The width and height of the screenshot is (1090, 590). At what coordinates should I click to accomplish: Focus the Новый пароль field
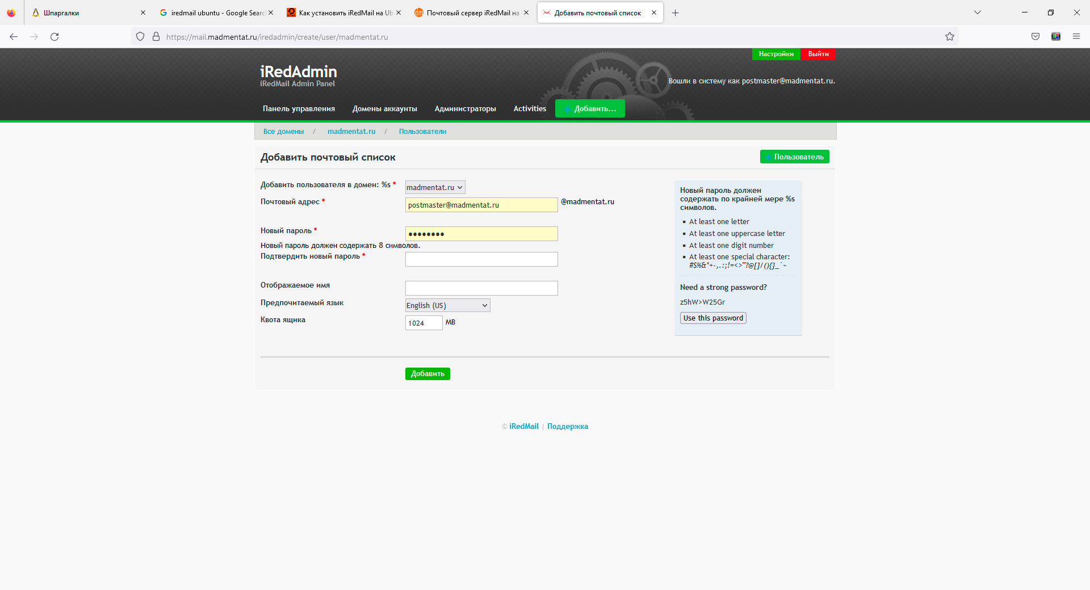point(481,234)
